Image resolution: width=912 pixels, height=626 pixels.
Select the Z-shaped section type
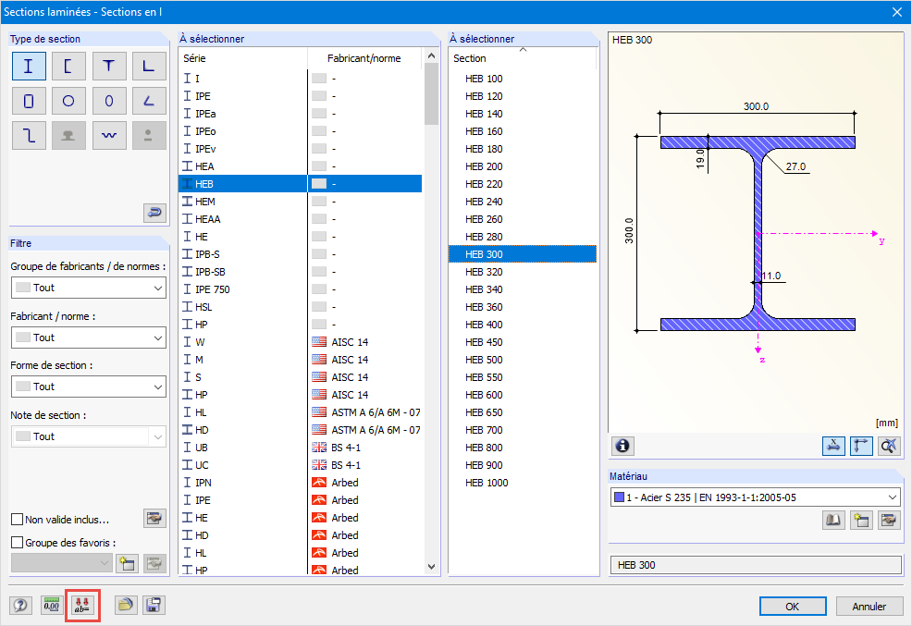[x=29, y=136]
